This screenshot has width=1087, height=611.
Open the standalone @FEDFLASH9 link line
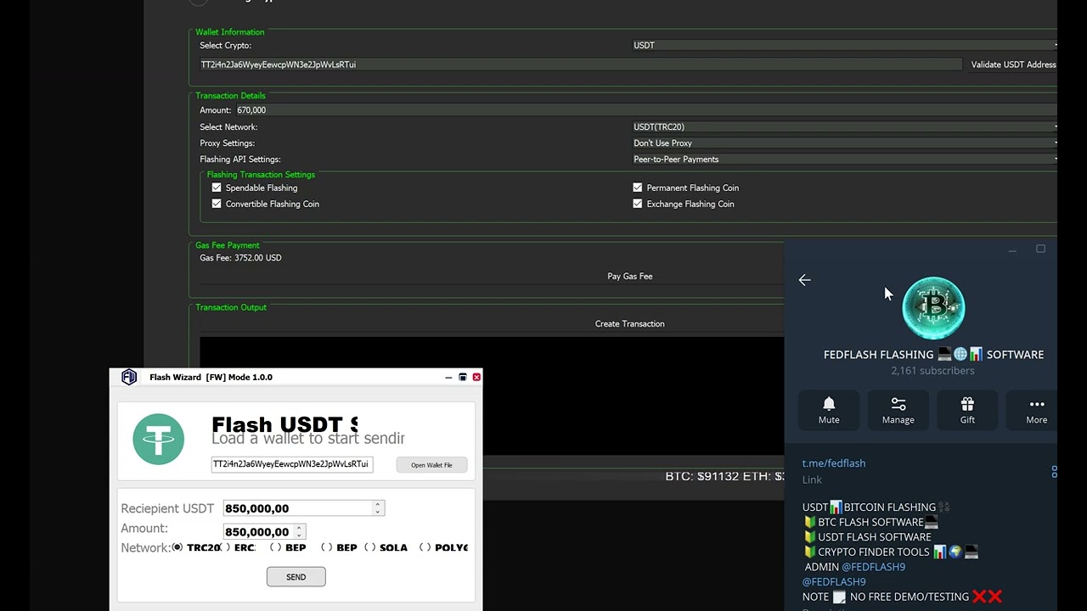tap(834, 582)
